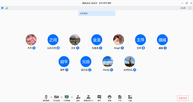
Task: Click the name label 山中白云
Action: [128, 70]
